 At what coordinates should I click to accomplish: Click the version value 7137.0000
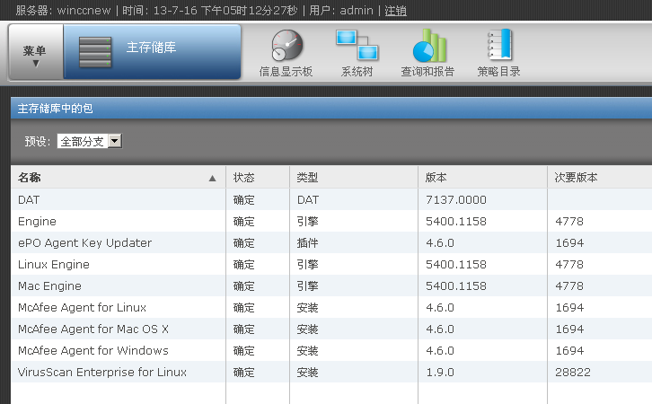[x=456, y=200]
